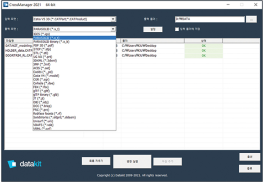Pick FBX (*.fbx) output format
263x182 pixels.
74,87
